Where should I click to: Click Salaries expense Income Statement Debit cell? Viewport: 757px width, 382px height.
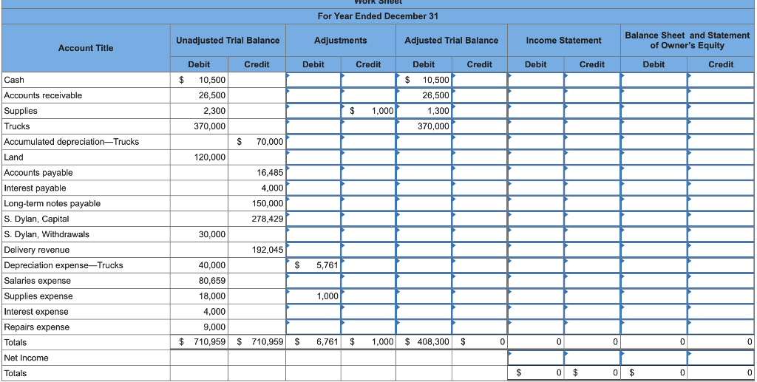(535, 281)
